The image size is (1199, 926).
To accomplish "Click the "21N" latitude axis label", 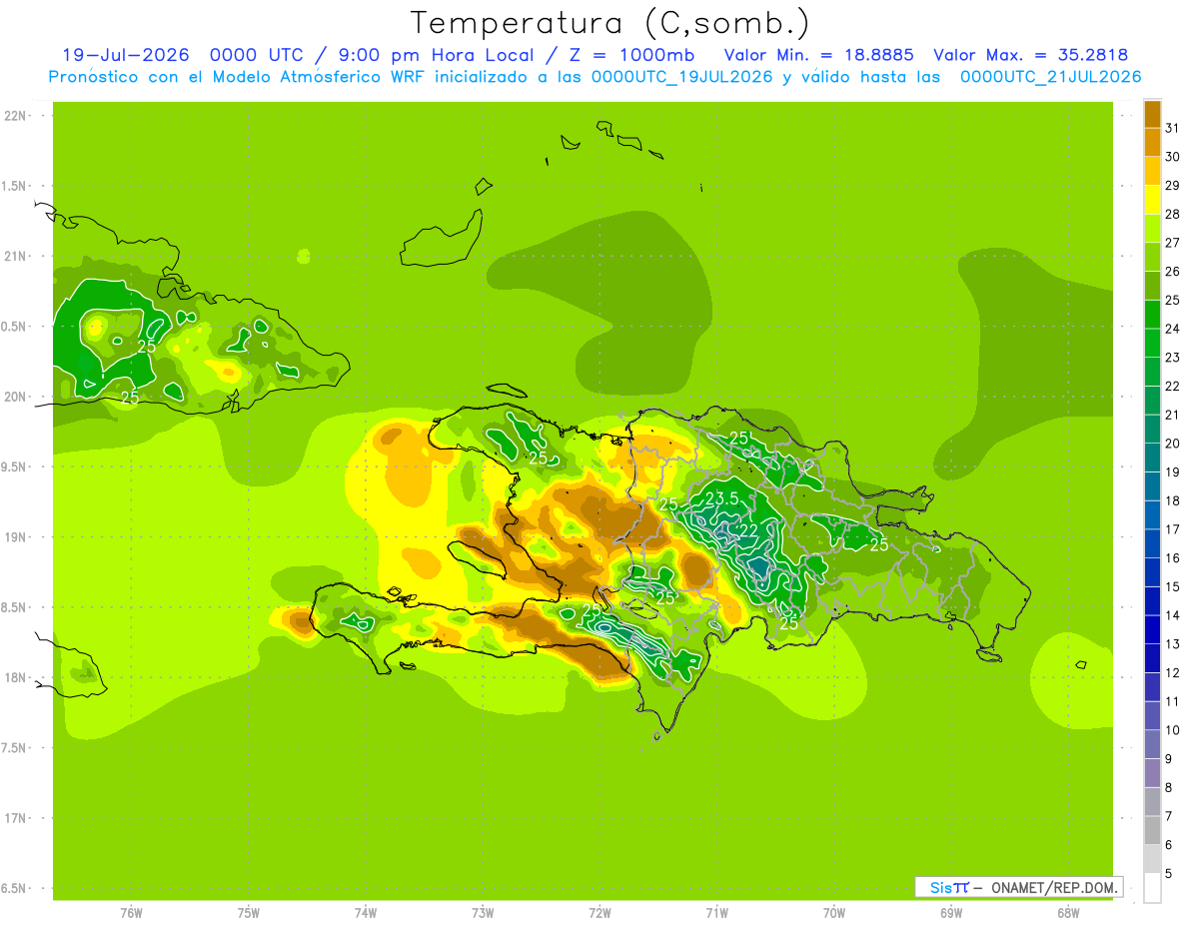I will point(14,257).
